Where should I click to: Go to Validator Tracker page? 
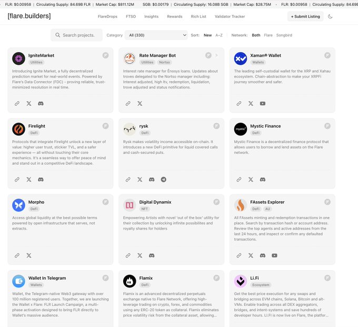230,16
